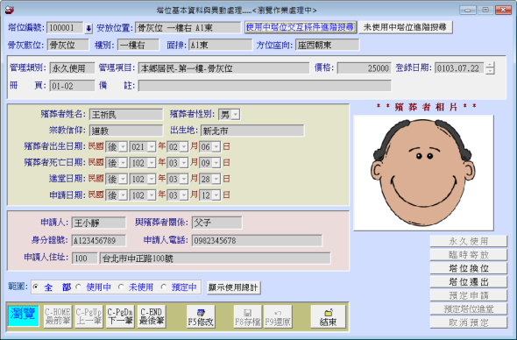
Task: Minimize the window
Action: [x=468, y=10]
